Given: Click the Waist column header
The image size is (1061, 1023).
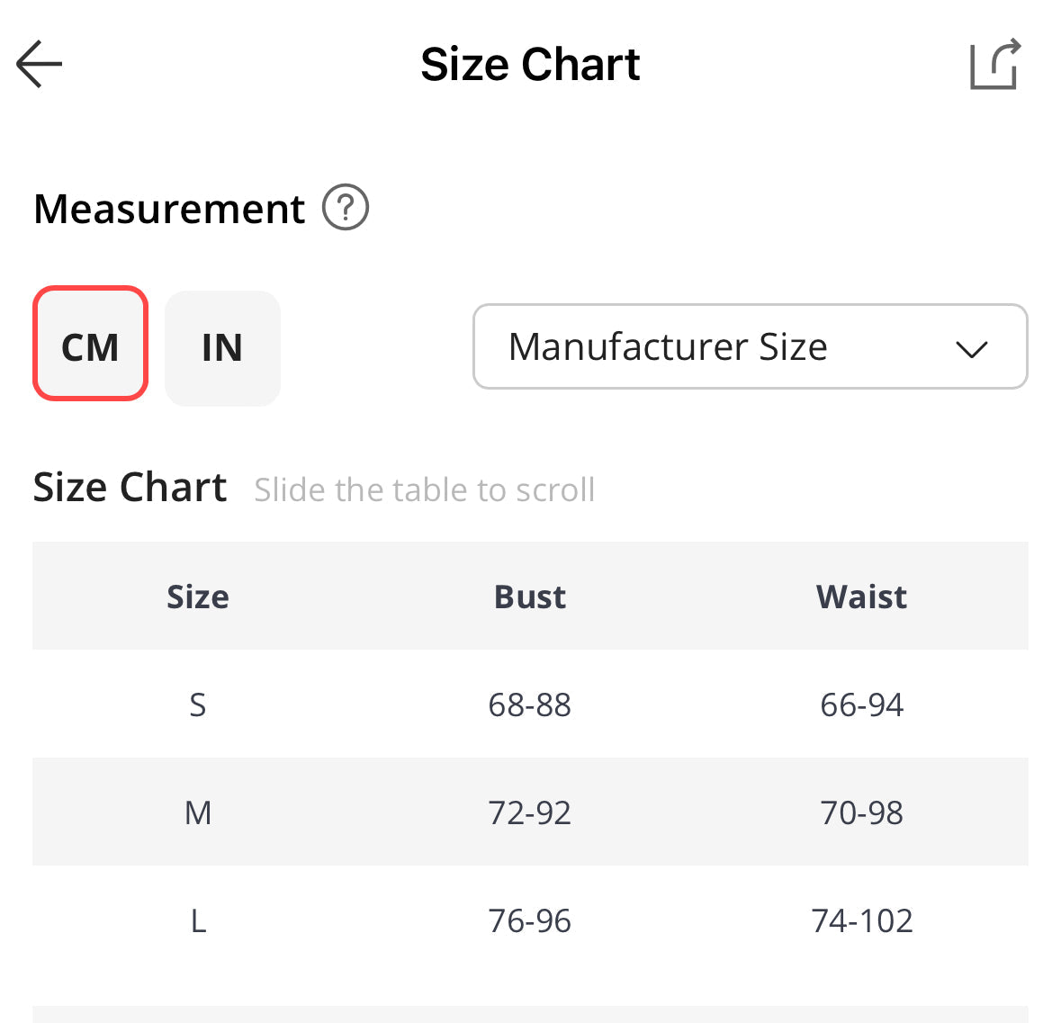Looking at the screenshot, I should [x=861, y=597].
